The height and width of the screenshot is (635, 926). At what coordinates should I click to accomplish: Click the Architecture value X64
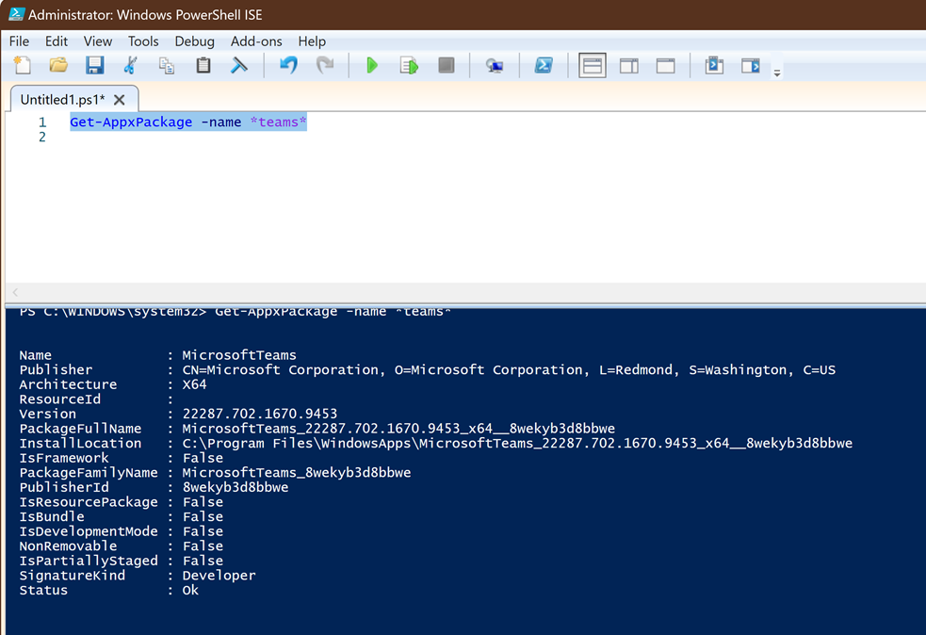pyautogui.click(x=194, y=384)
